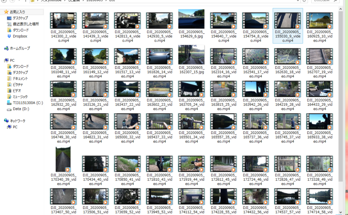Open the ビデオ (Videos) library folder
This screenshot has height=215, width=348.
pos(17,91)
